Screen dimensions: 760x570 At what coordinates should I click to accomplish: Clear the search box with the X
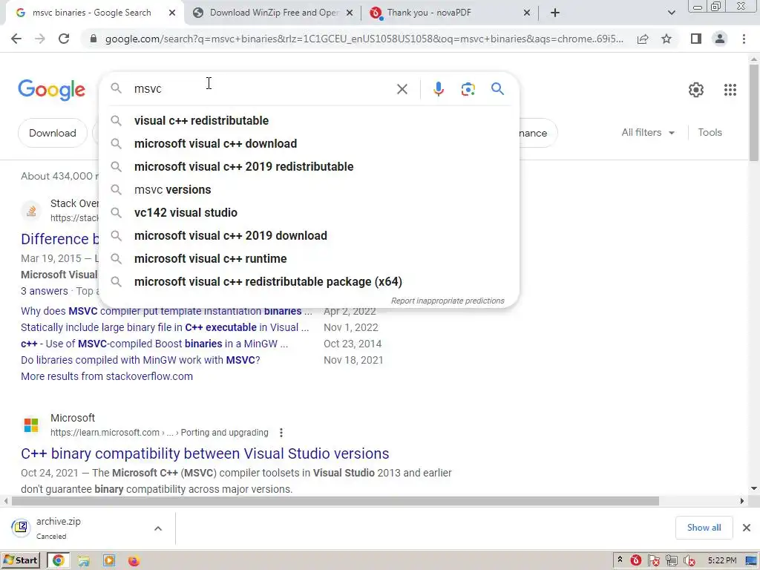coord(402,89)
